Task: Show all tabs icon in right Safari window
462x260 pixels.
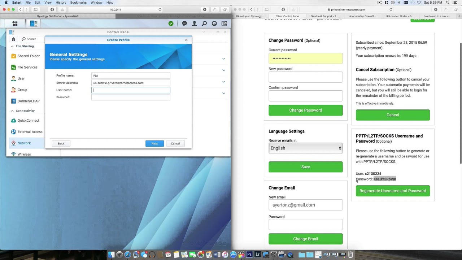Action: point(456,9)
